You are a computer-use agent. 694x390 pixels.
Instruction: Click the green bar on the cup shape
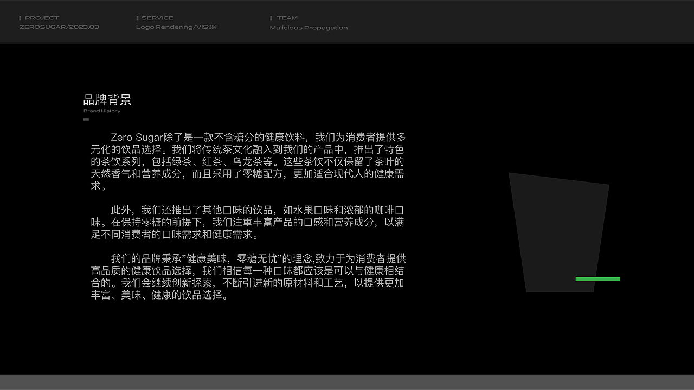[x=597, y=279]
